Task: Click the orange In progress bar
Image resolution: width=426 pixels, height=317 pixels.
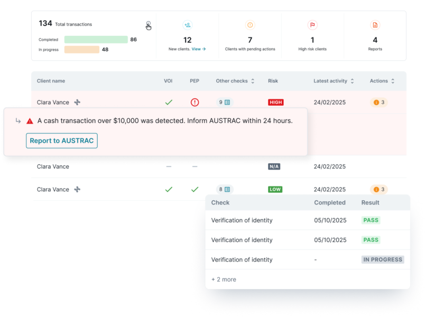Action: point(81,50)
